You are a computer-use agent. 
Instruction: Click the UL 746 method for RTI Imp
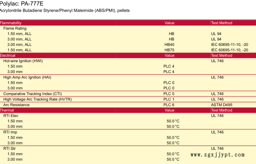coord(217,132)
